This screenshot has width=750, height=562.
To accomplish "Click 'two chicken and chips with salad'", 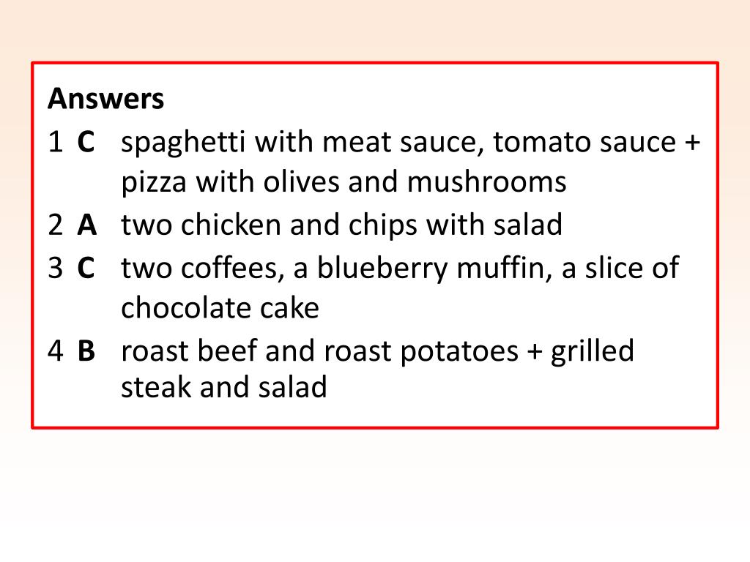I will (341, 225).
